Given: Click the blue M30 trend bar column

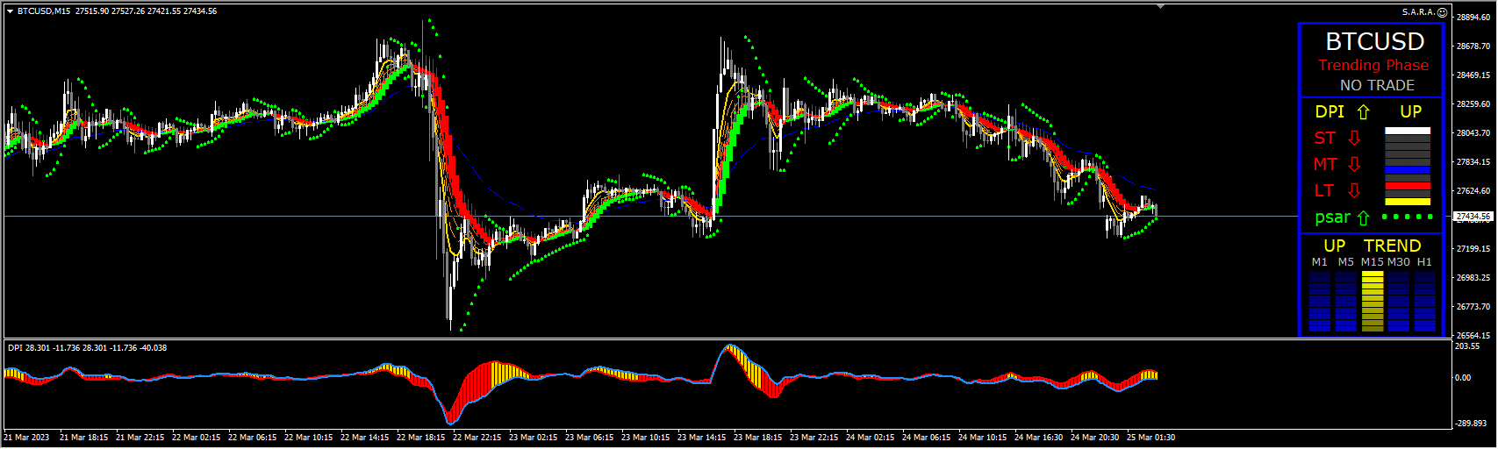Looking at the screenshot, I should click(1399, 302).
